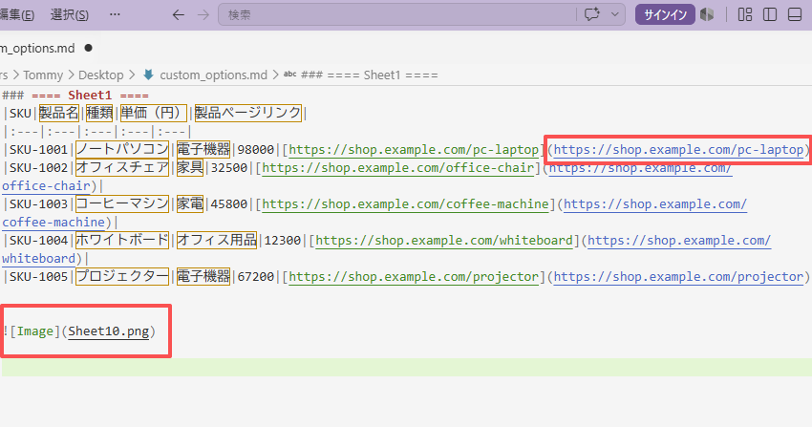Viewport: 812px width, 427px height.
Task: Click the プロジェクター cell
Action: [122, 276]
